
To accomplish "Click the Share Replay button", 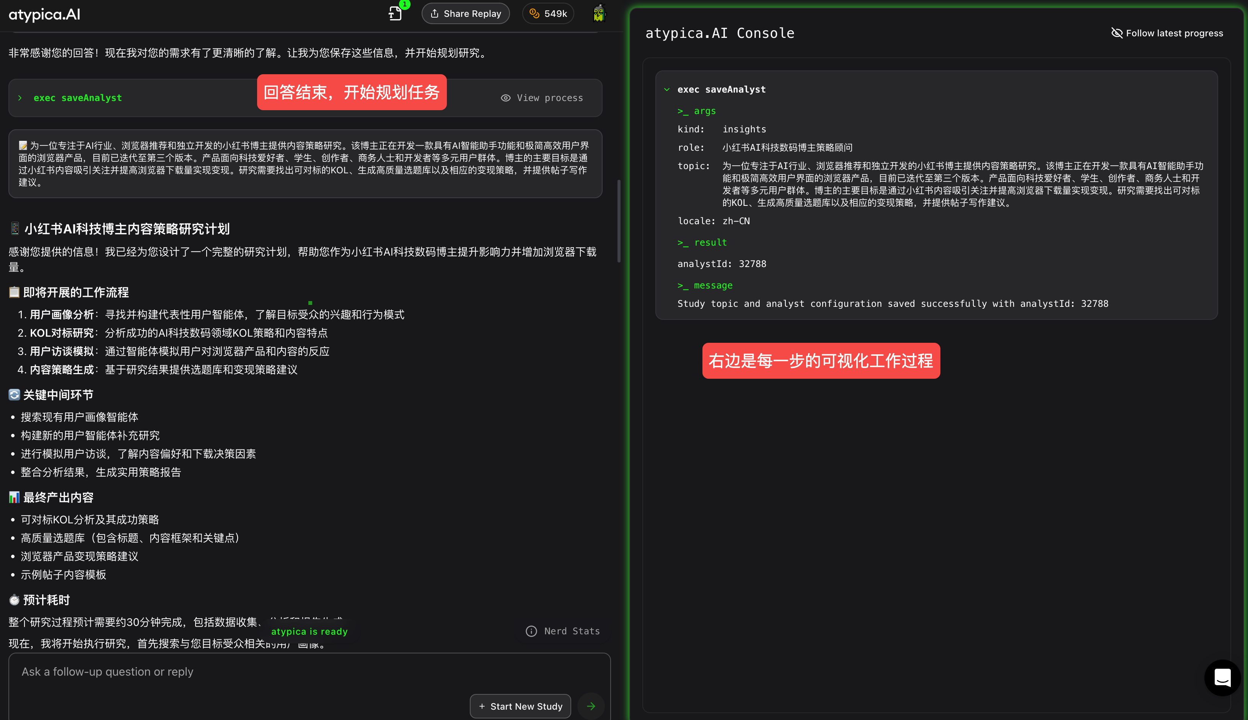I will 465,13.
